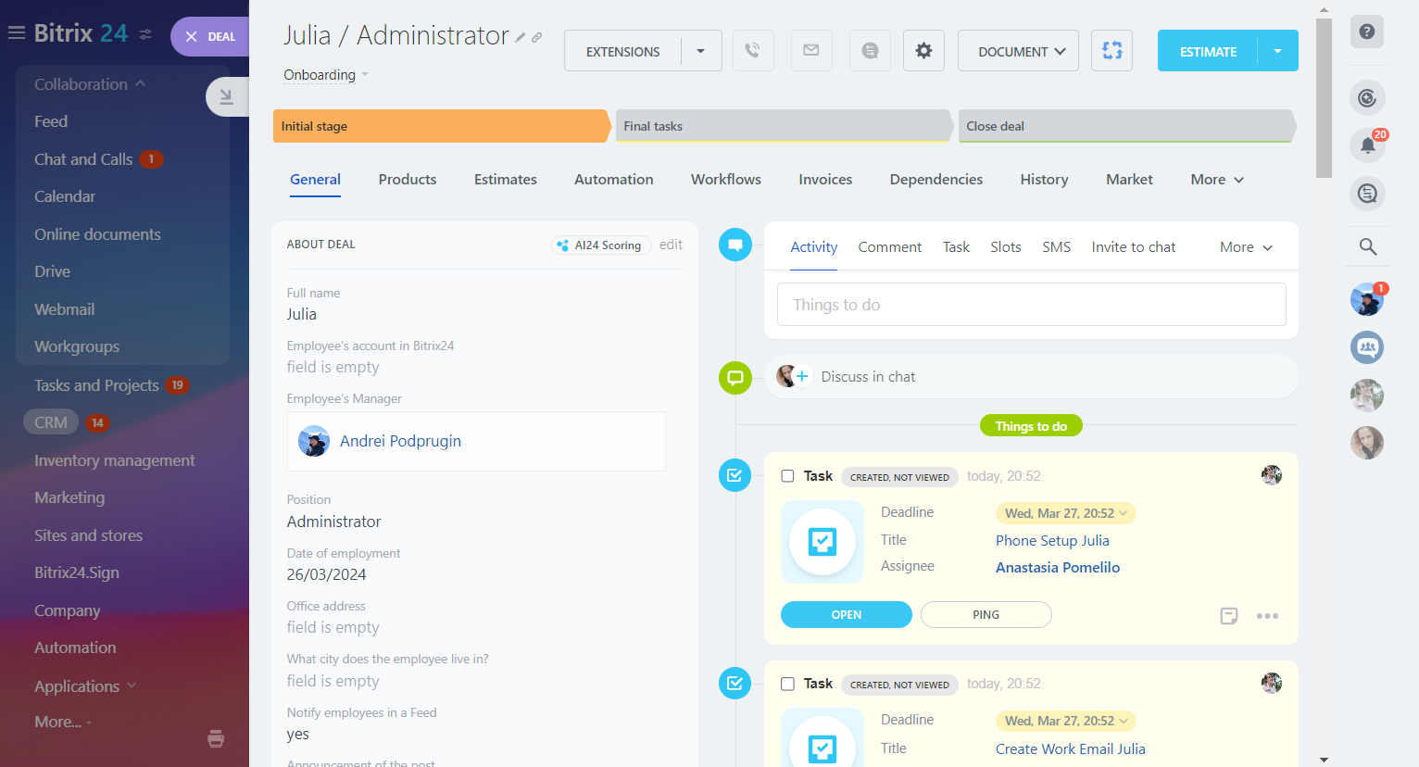Select the Final tasks stage in pipeline
The image size is (1419, 767).
point(783,126)
